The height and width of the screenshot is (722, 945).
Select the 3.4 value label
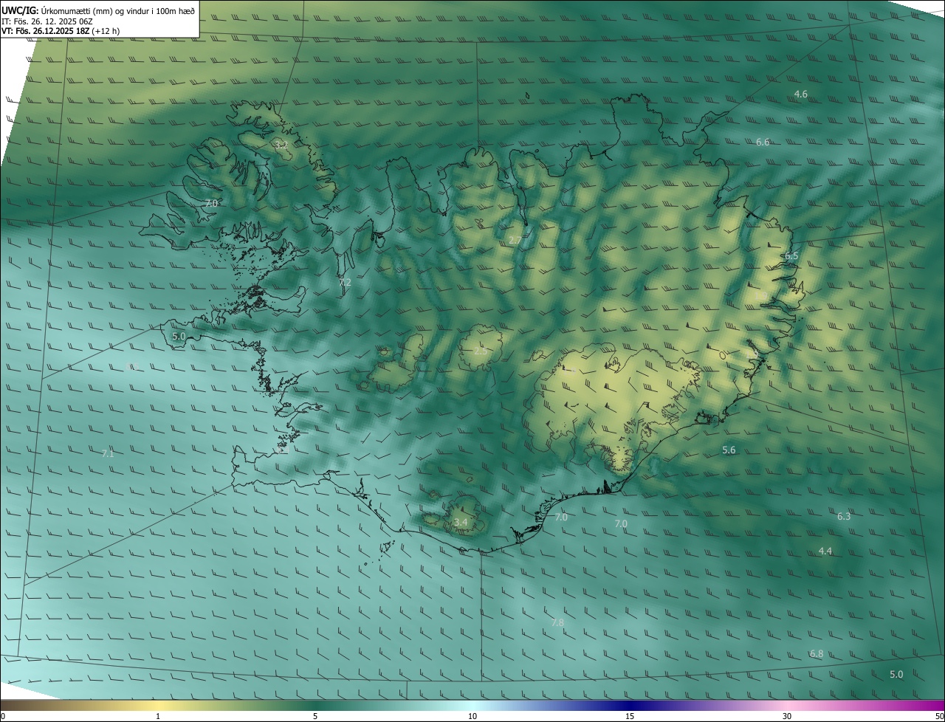click(x=461, y=522)
